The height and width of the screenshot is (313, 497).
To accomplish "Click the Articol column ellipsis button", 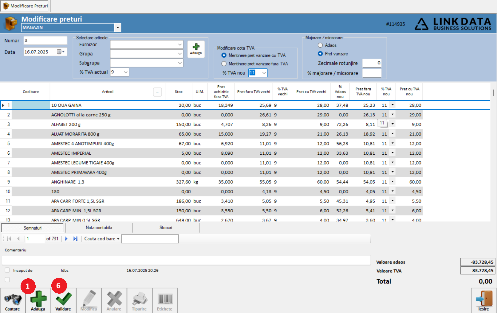I will coord(157,92).
